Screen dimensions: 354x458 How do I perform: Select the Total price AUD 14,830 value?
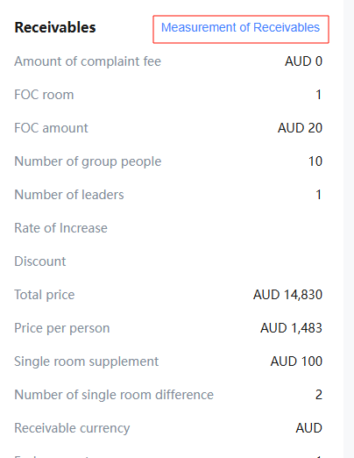click(x=287, y=295)
